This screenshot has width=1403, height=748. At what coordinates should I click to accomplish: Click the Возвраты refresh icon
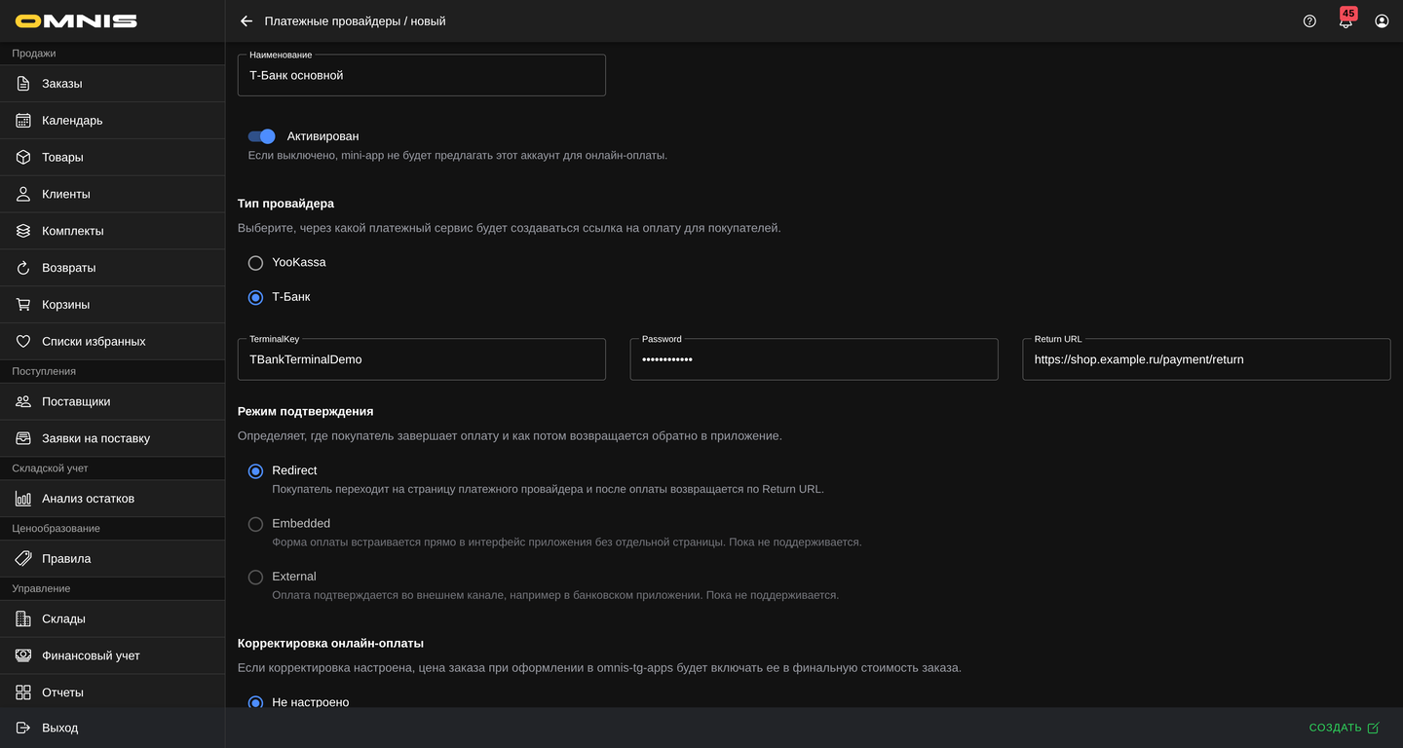[23, 268]
